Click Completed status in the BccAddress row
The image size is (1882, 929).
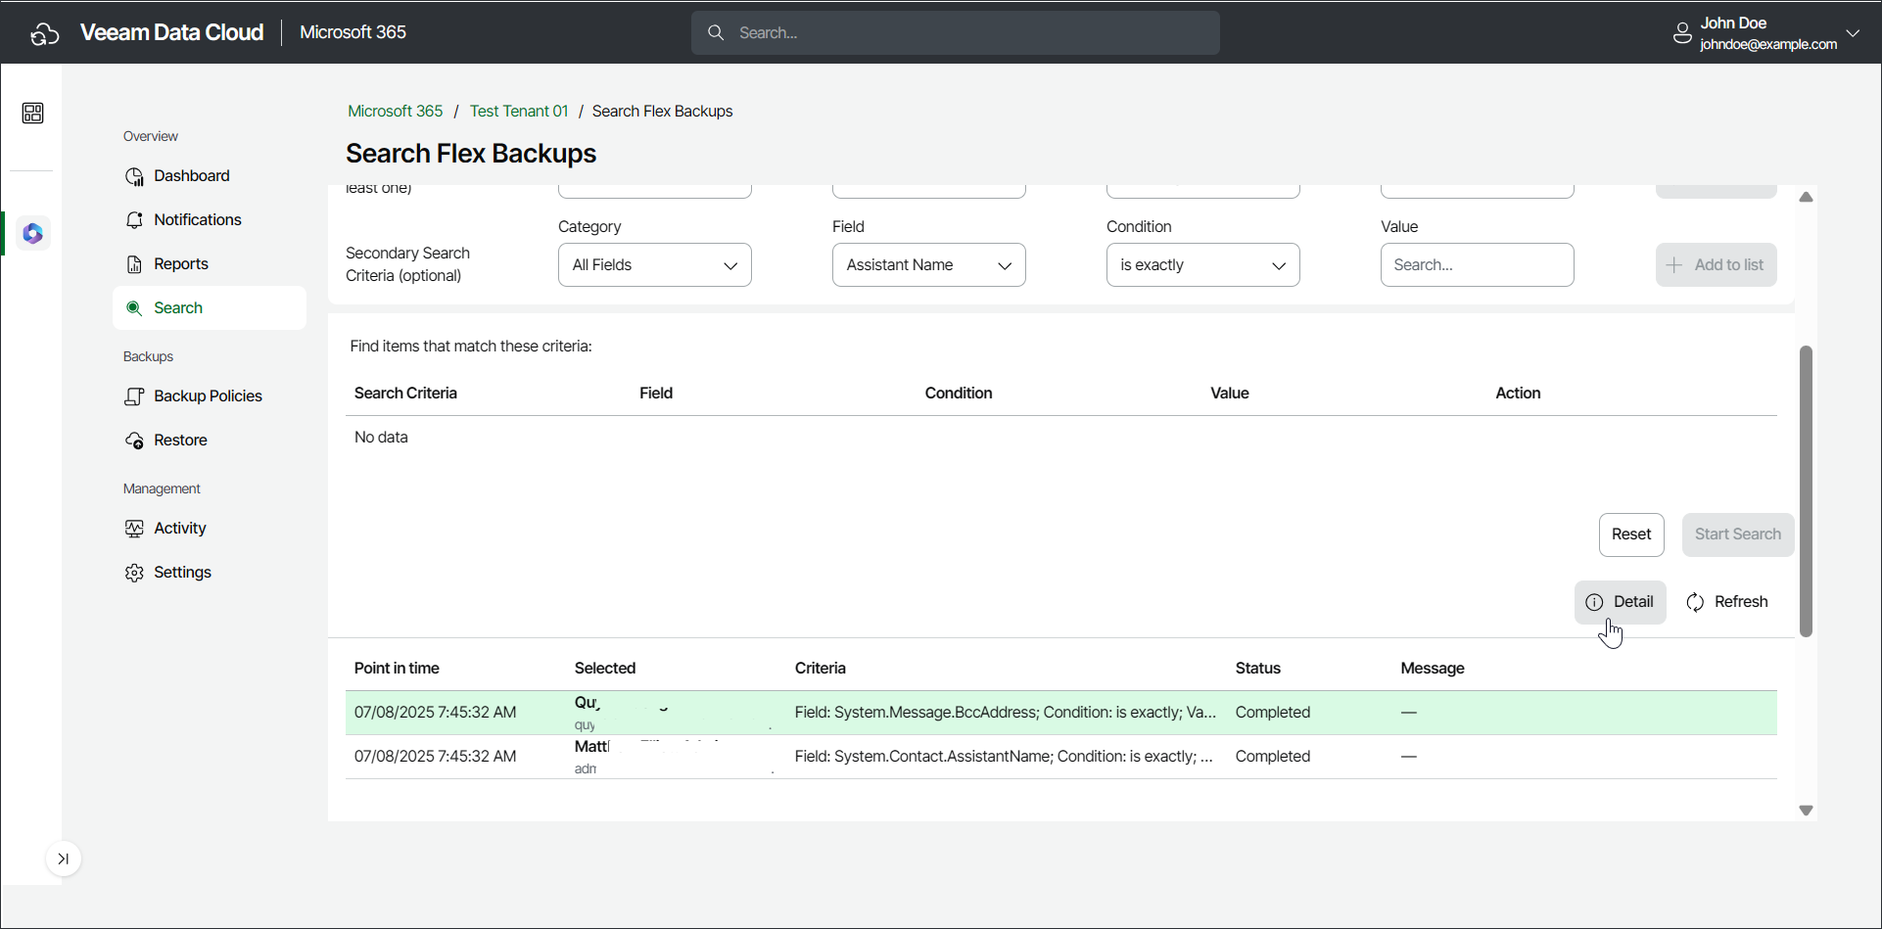click(1273, 713)
